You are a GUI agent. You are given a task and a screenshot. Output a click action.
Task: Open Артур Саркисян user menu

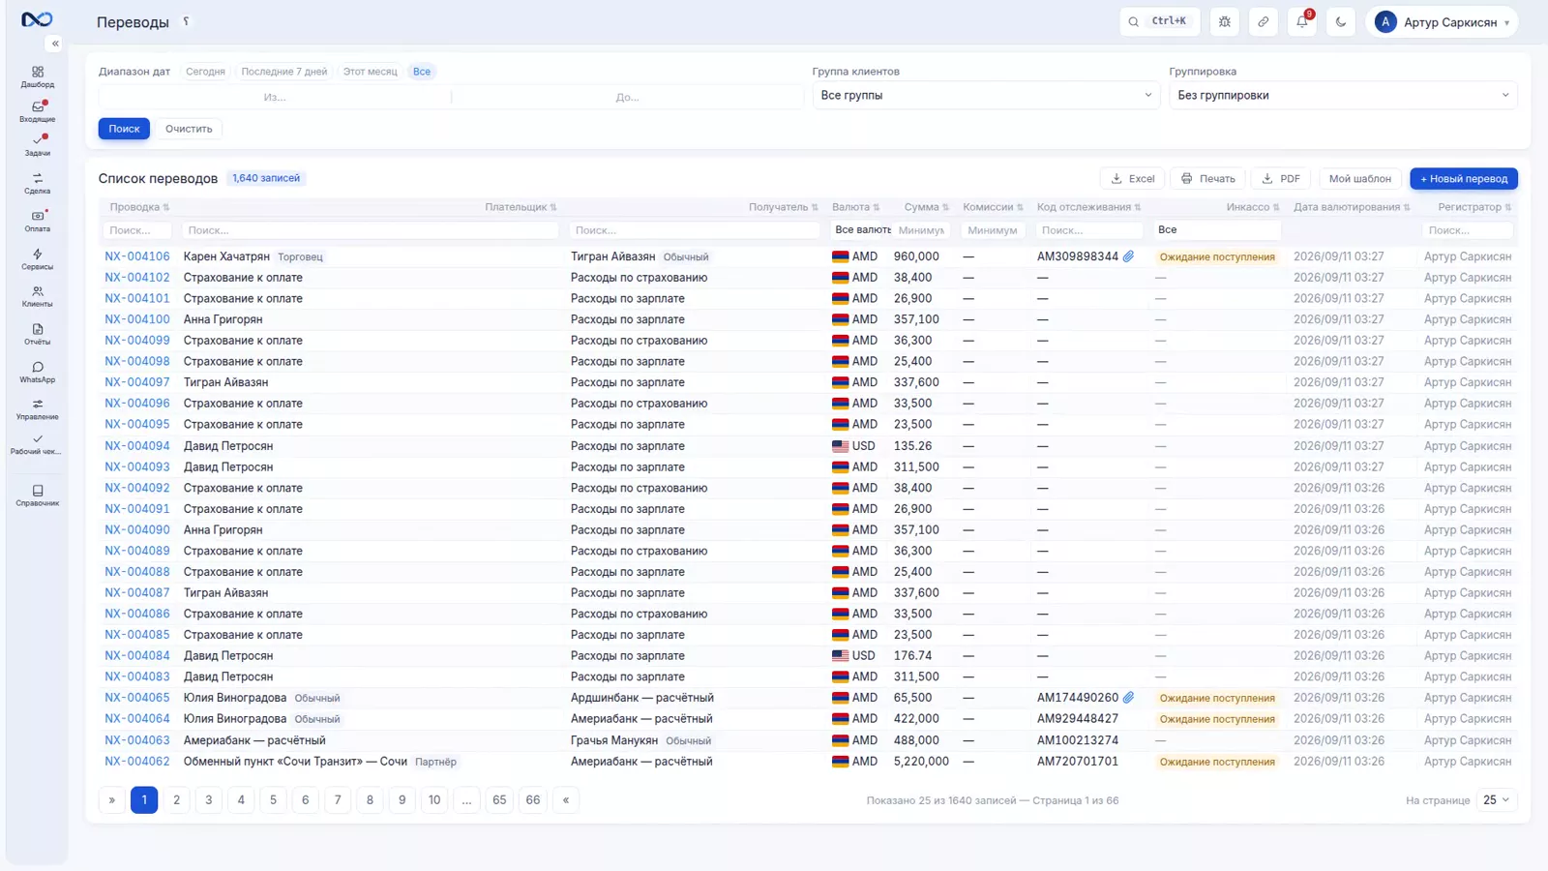tap(1442, 21)
